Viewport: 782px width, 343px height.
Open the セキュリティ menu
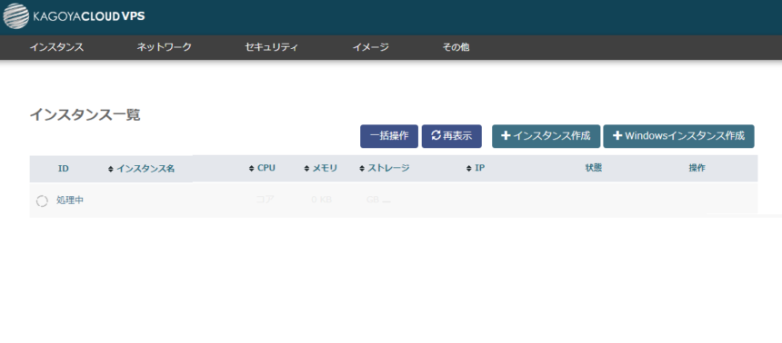point(271,48)
